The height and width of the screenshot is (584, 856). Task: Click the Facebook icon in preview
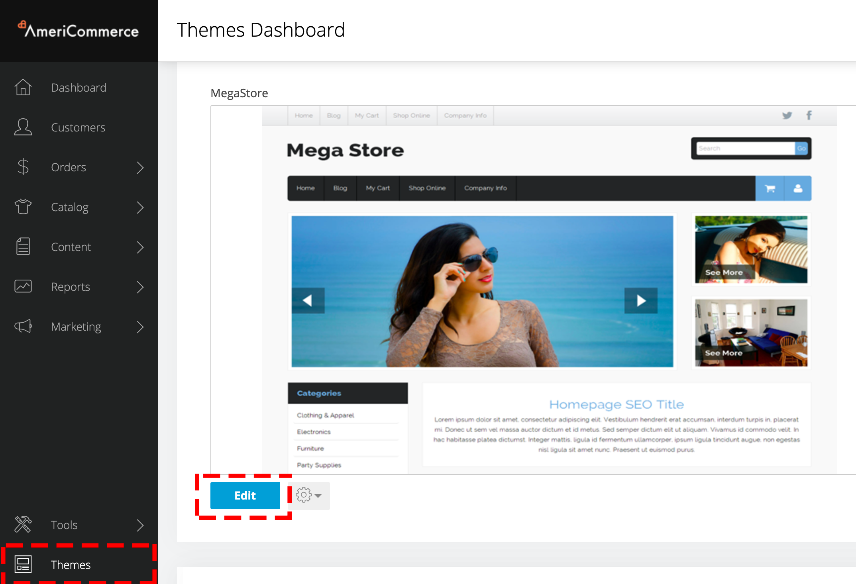[809, 116]
